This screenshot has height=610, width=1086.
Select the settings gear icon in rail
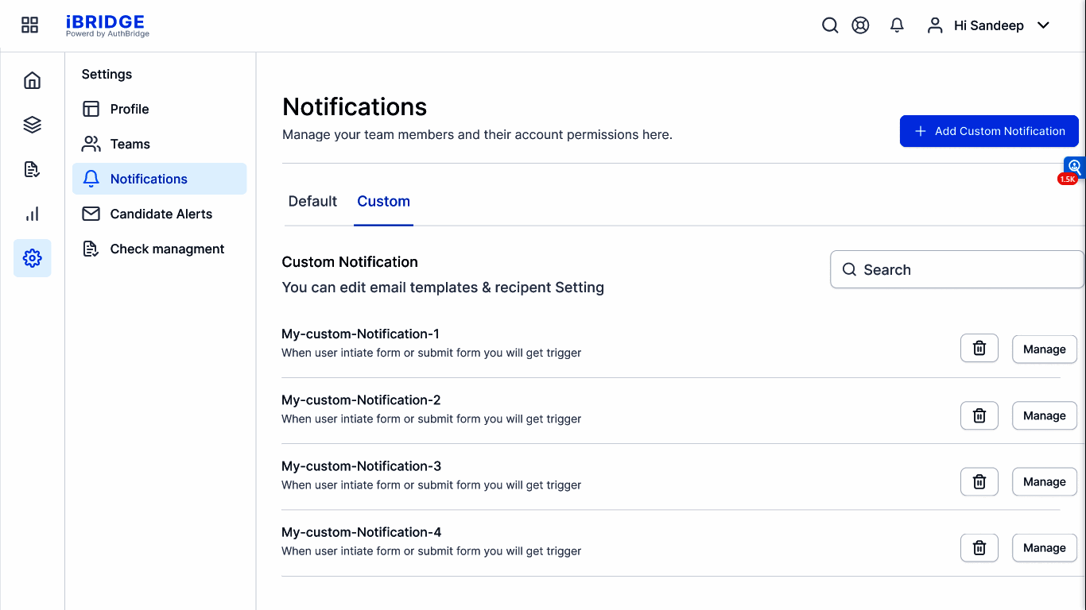pyautogui.click(x=32, y=258)
